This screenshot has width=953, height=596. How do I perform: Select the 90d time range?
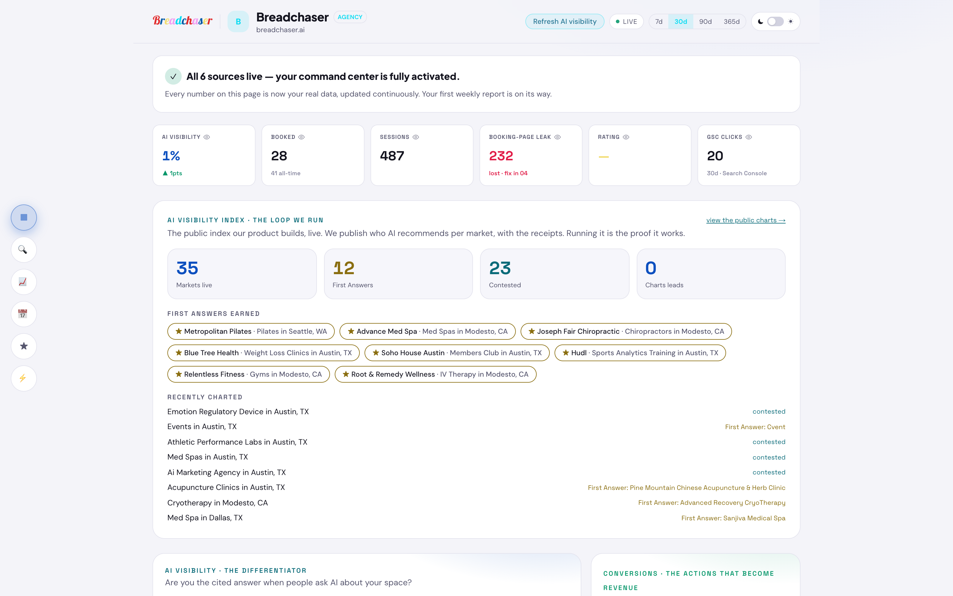pyautogui.click(x=705, y=22)
